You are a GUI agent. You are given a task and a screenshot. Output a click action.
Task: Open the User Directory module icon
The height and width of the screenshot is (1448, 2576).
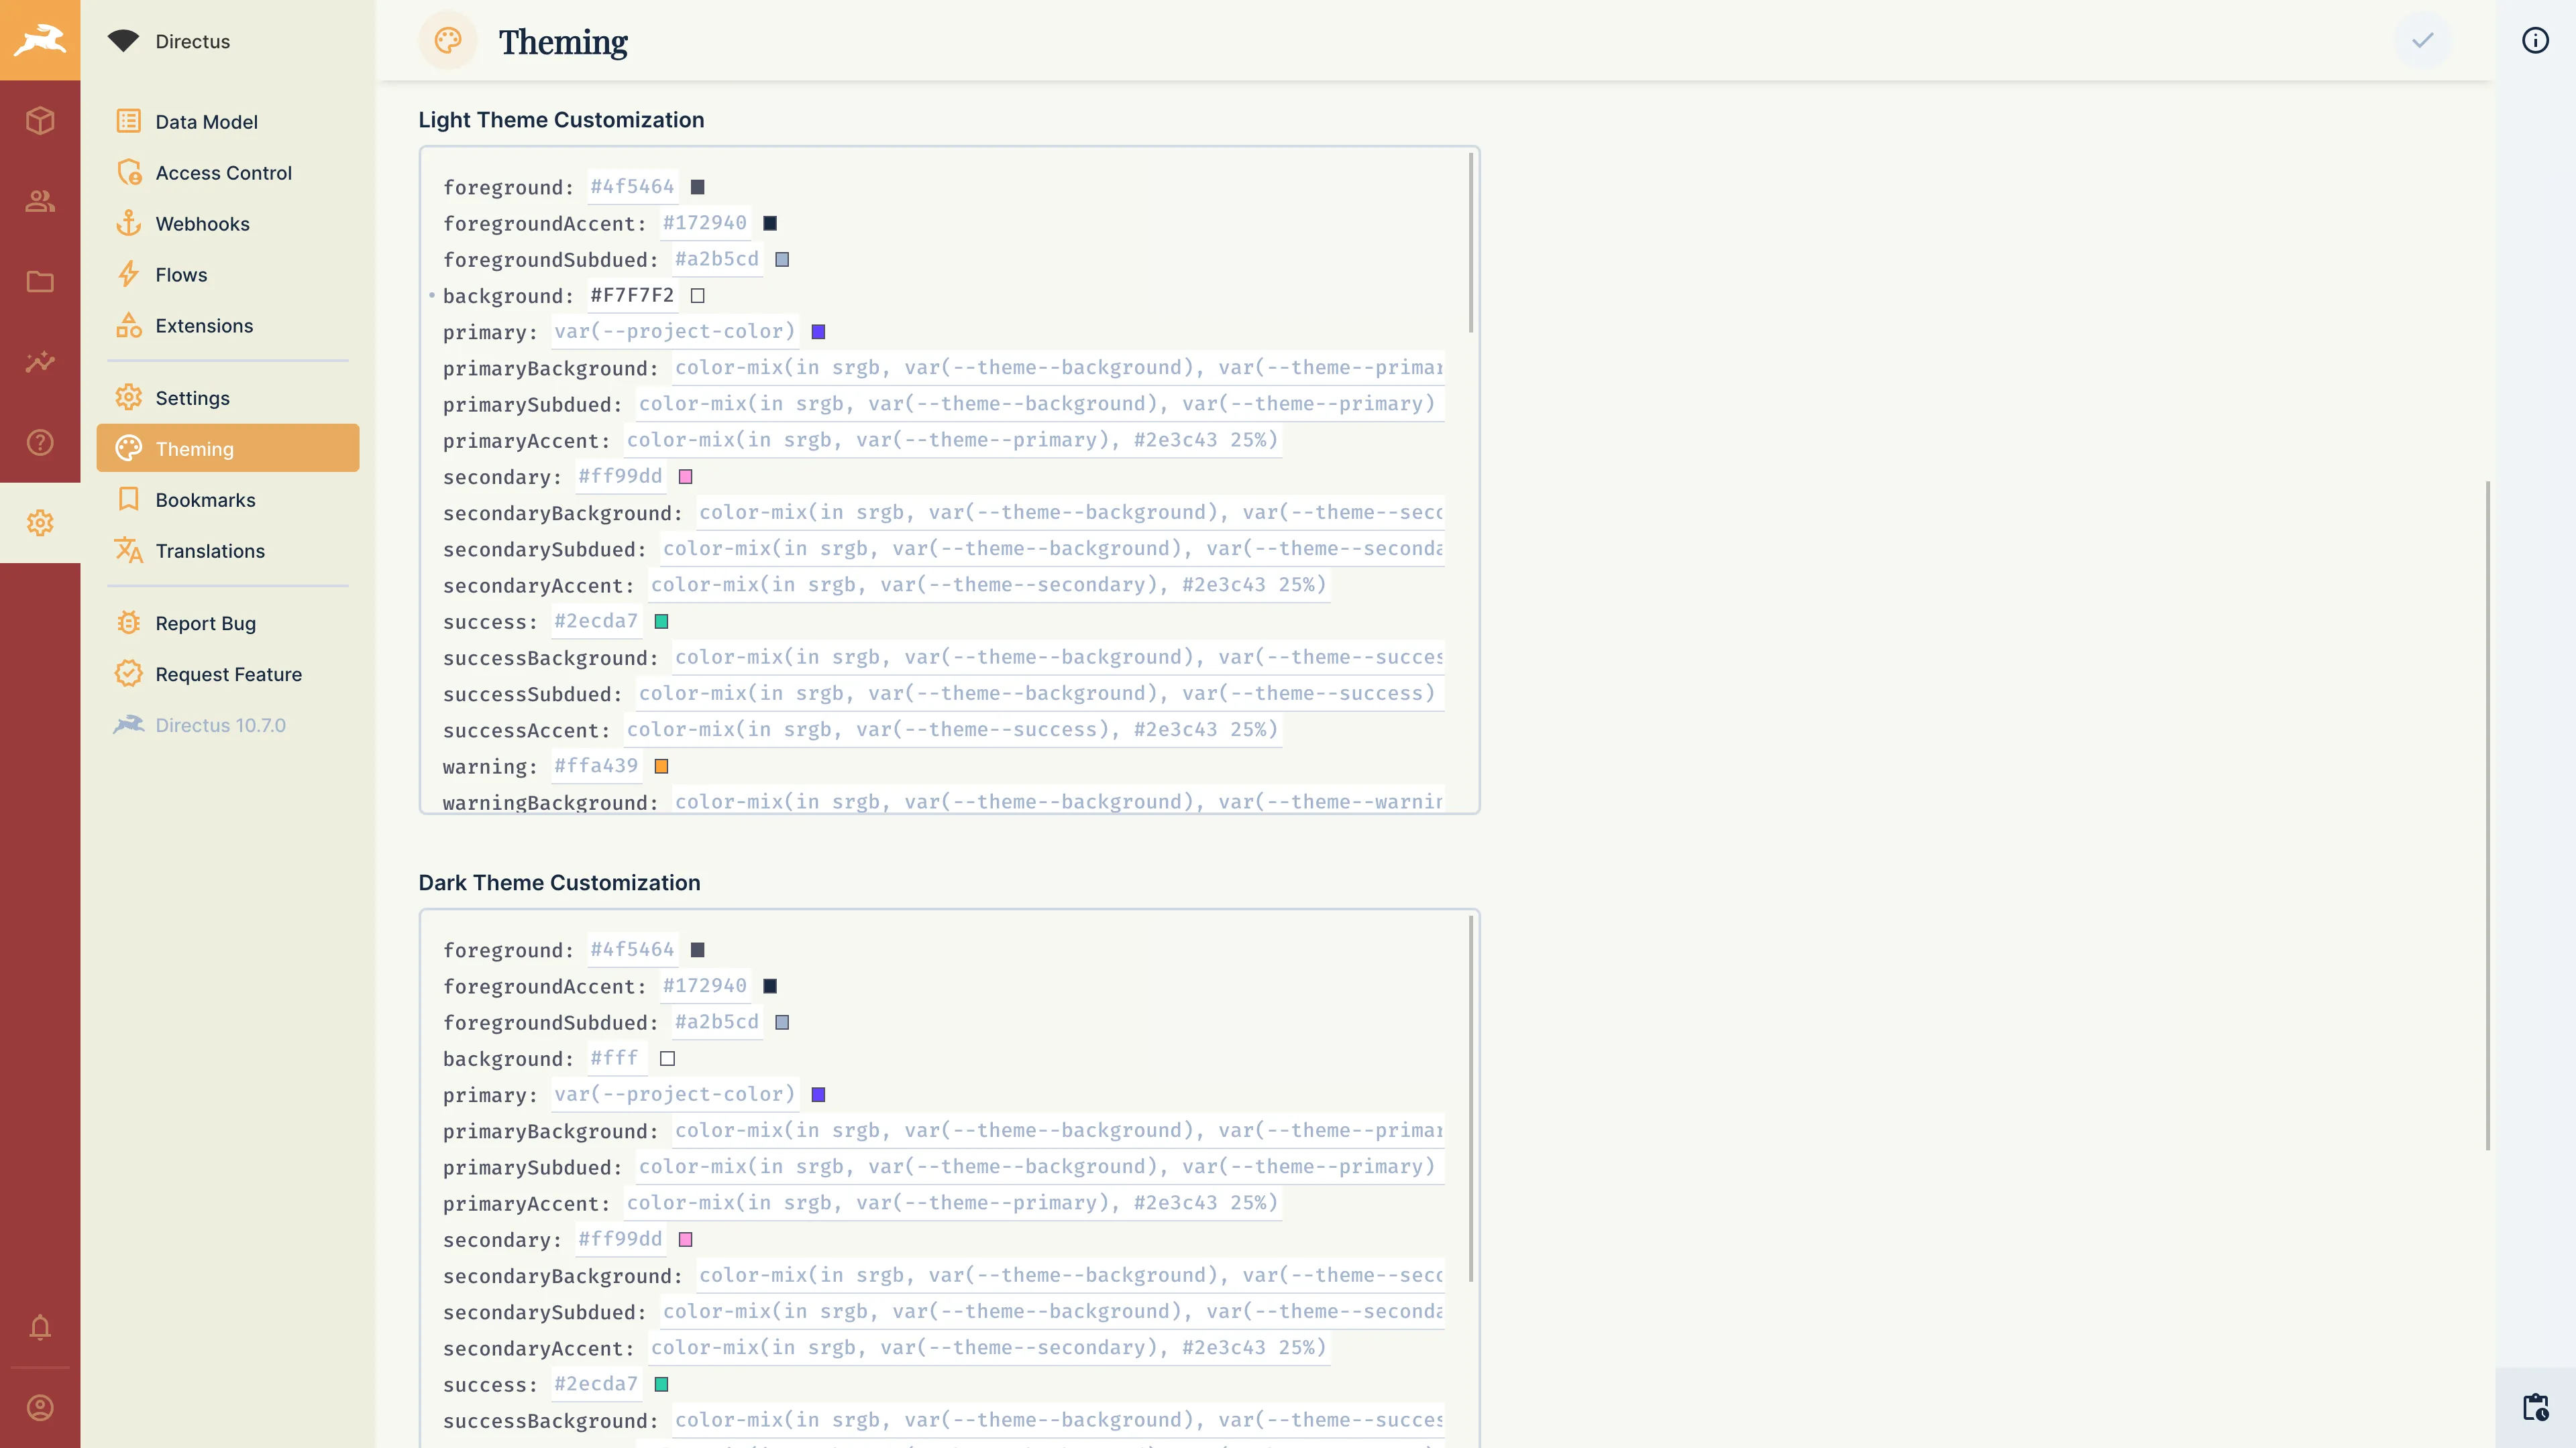point(40,201)
